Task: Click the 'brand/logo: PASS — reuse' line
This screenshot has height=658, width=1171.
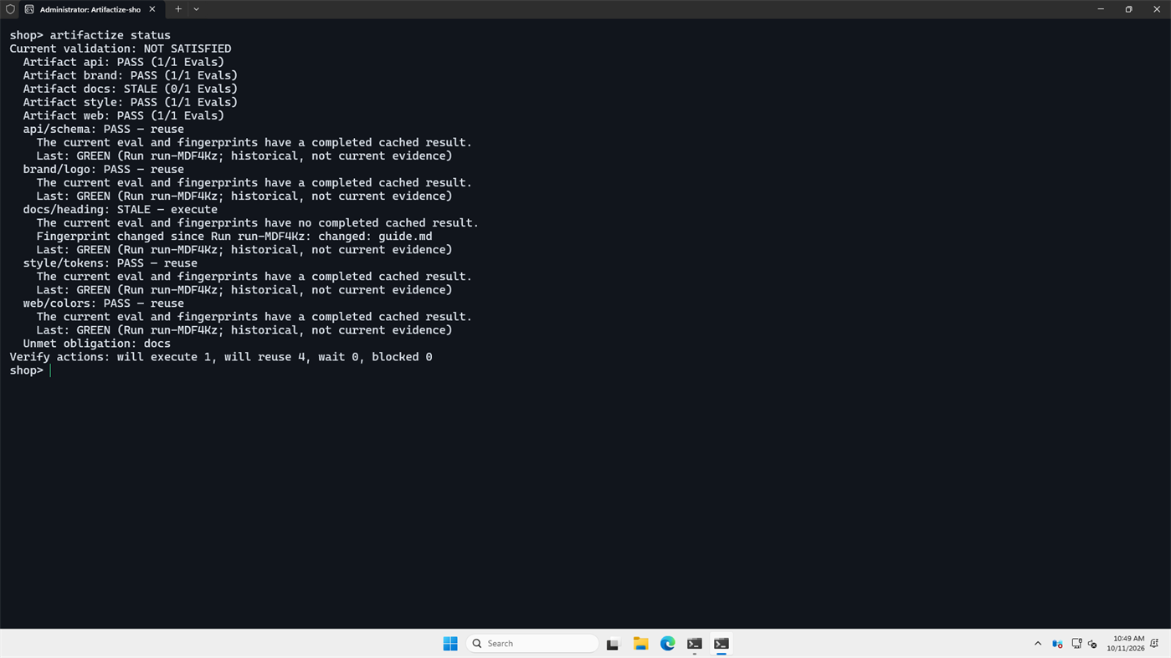Action: [x=104, y=169]
